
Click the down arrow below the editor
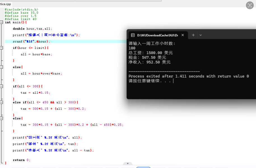(128, 164)
